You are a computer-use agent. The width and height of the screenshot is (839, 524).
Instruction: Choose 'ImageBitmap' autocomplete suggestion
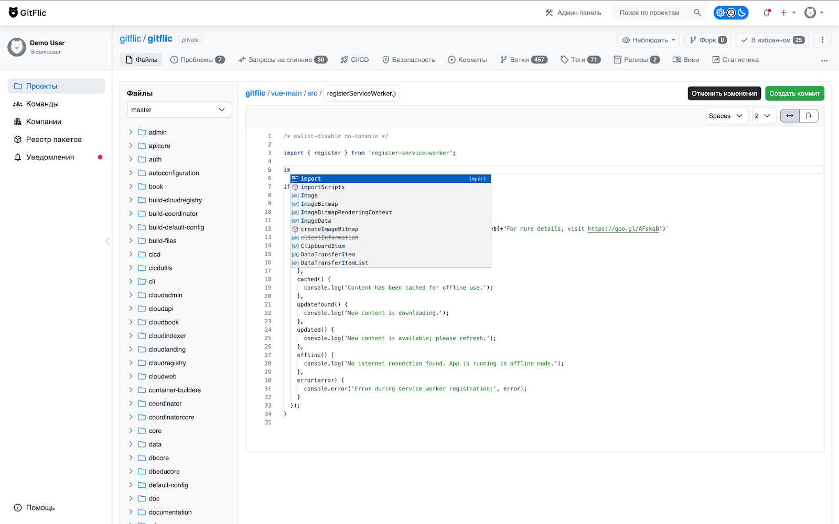(391, 204)
